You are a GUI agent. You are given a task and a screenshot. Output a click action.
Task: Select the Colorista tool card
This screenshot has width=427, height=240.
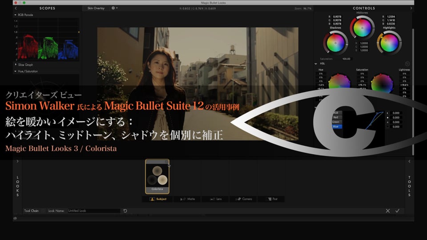point(157,176)
